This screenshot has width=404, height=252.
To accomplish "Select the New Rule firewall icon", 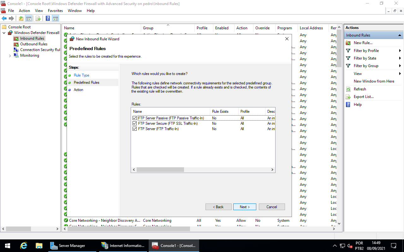I will (x=348, y=43).
